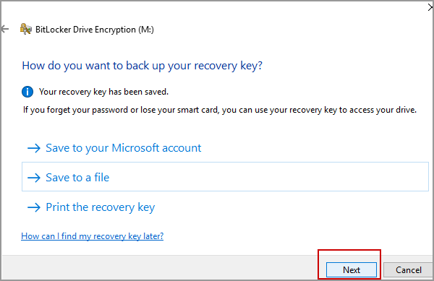
Task: Go back using the back arrow
Action: pos(5,29)
